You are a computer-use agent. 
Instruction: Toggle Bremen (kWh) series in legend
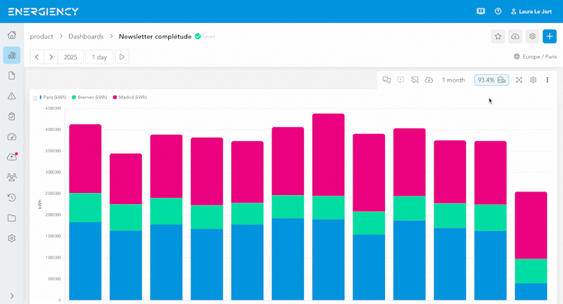[90, 97]
